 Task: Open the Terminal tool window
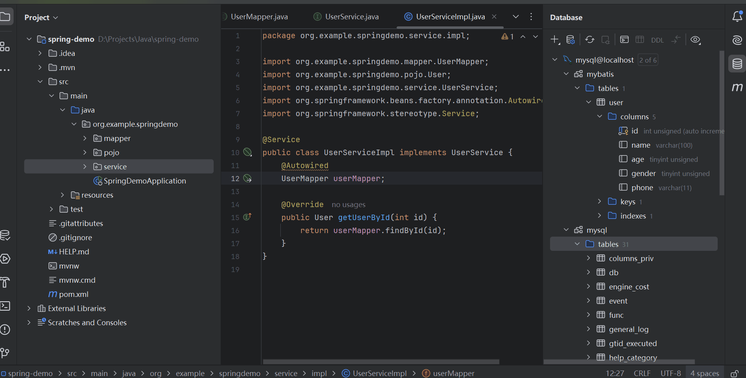pyautogui.click(x=5, y=306)
